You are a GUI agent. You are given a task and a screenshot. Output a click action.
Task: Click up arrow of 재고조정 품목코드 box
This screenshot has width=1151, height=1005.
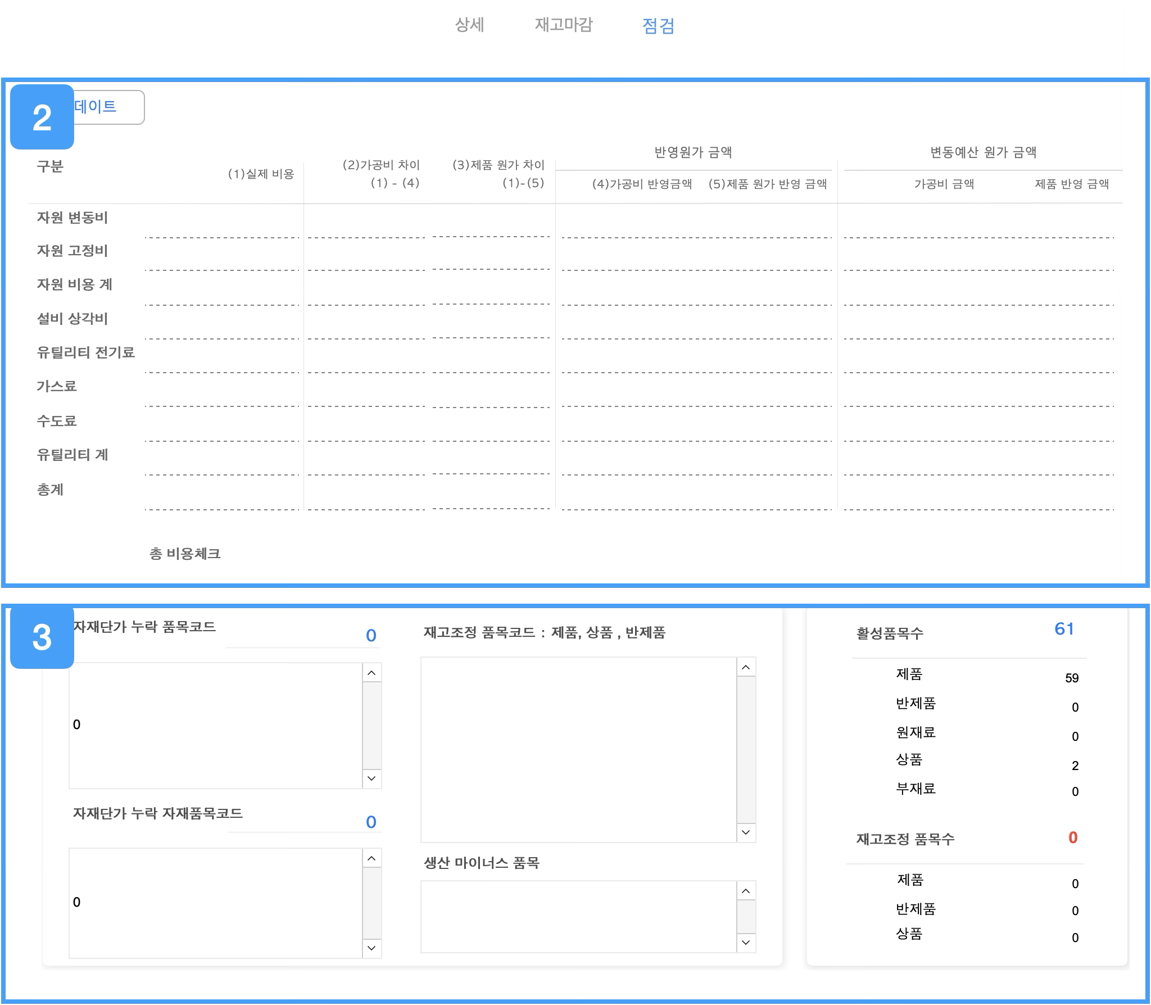pos(746,668)
